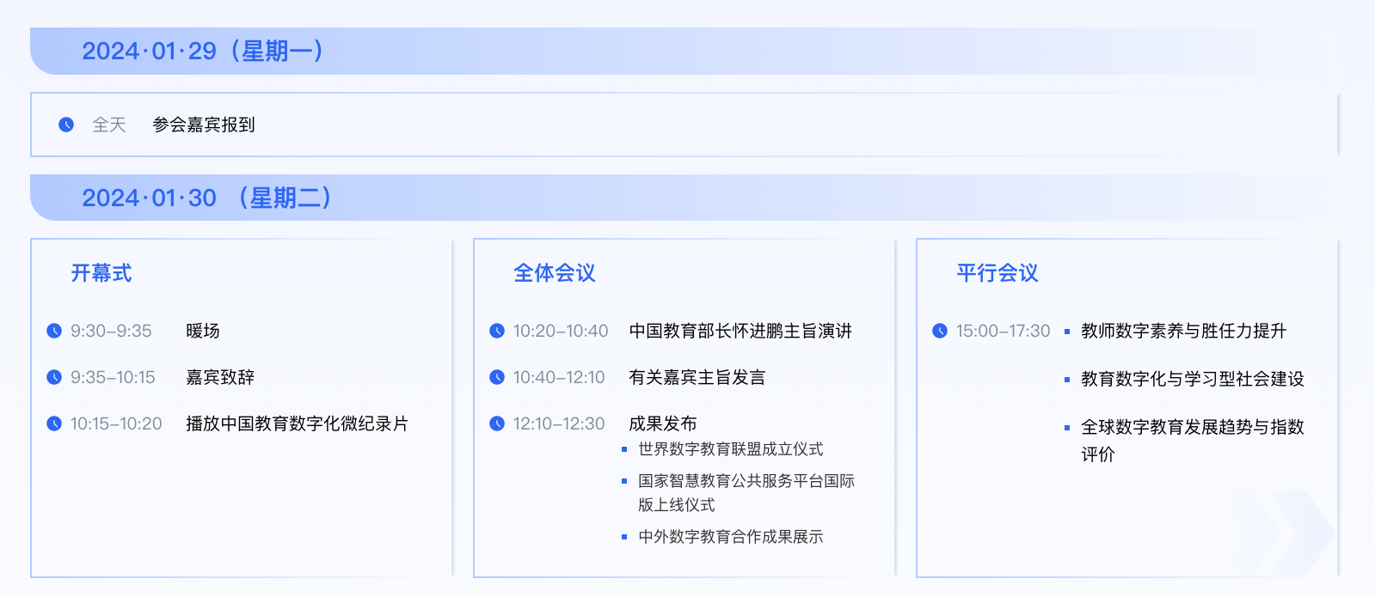1375x597 pixels.
Task: Click the clock icon next to 15:00–17:30
Action: pos(940,331)
